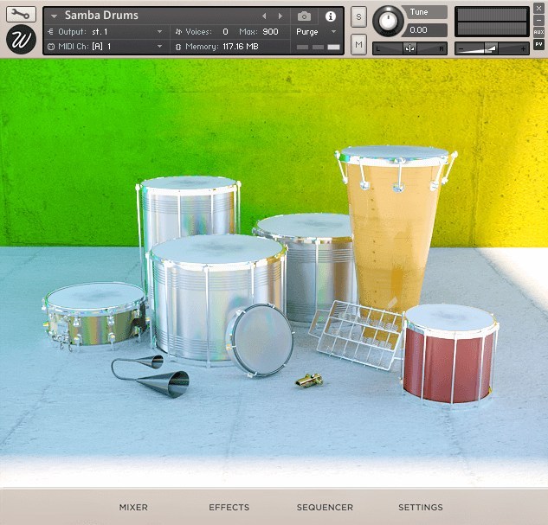Open the SEQUENCER page

[x=325, y=508]
